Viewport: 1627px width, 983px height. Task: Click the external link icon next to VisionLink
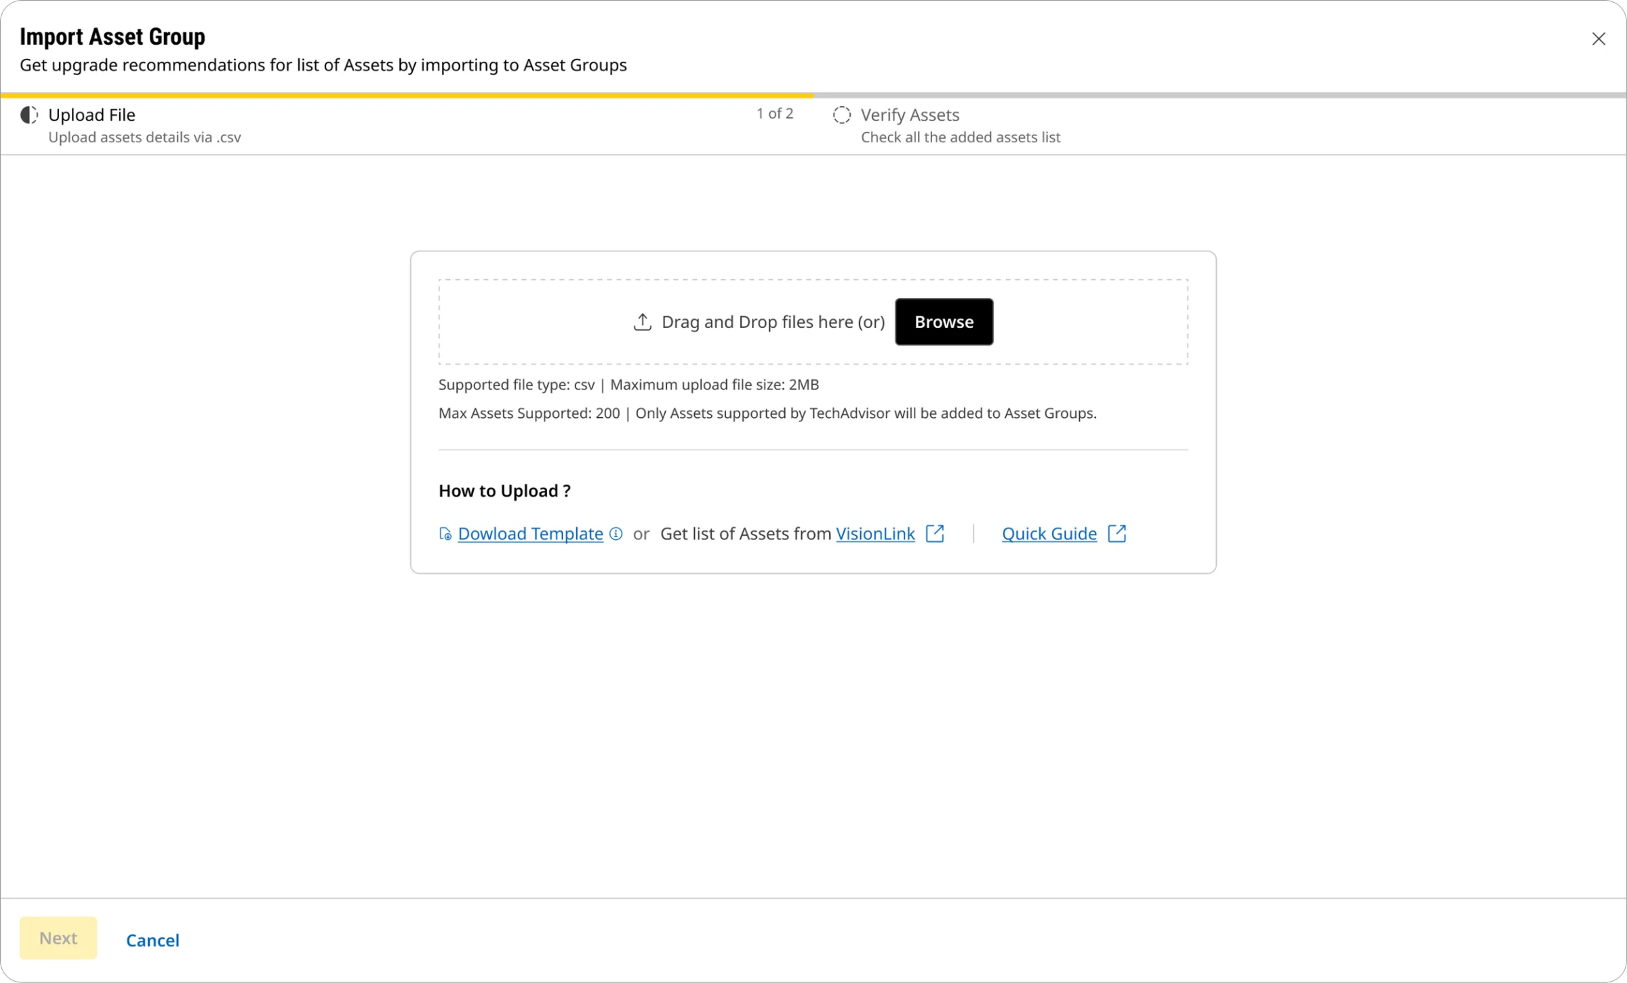[935, 534]
